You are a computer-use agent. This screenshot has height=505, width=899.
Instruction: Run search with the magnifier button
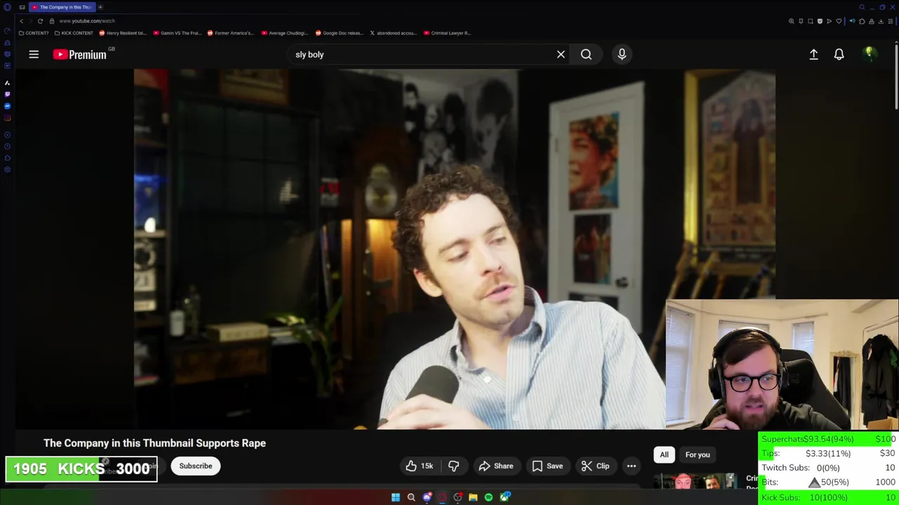(x=586, y=54)
